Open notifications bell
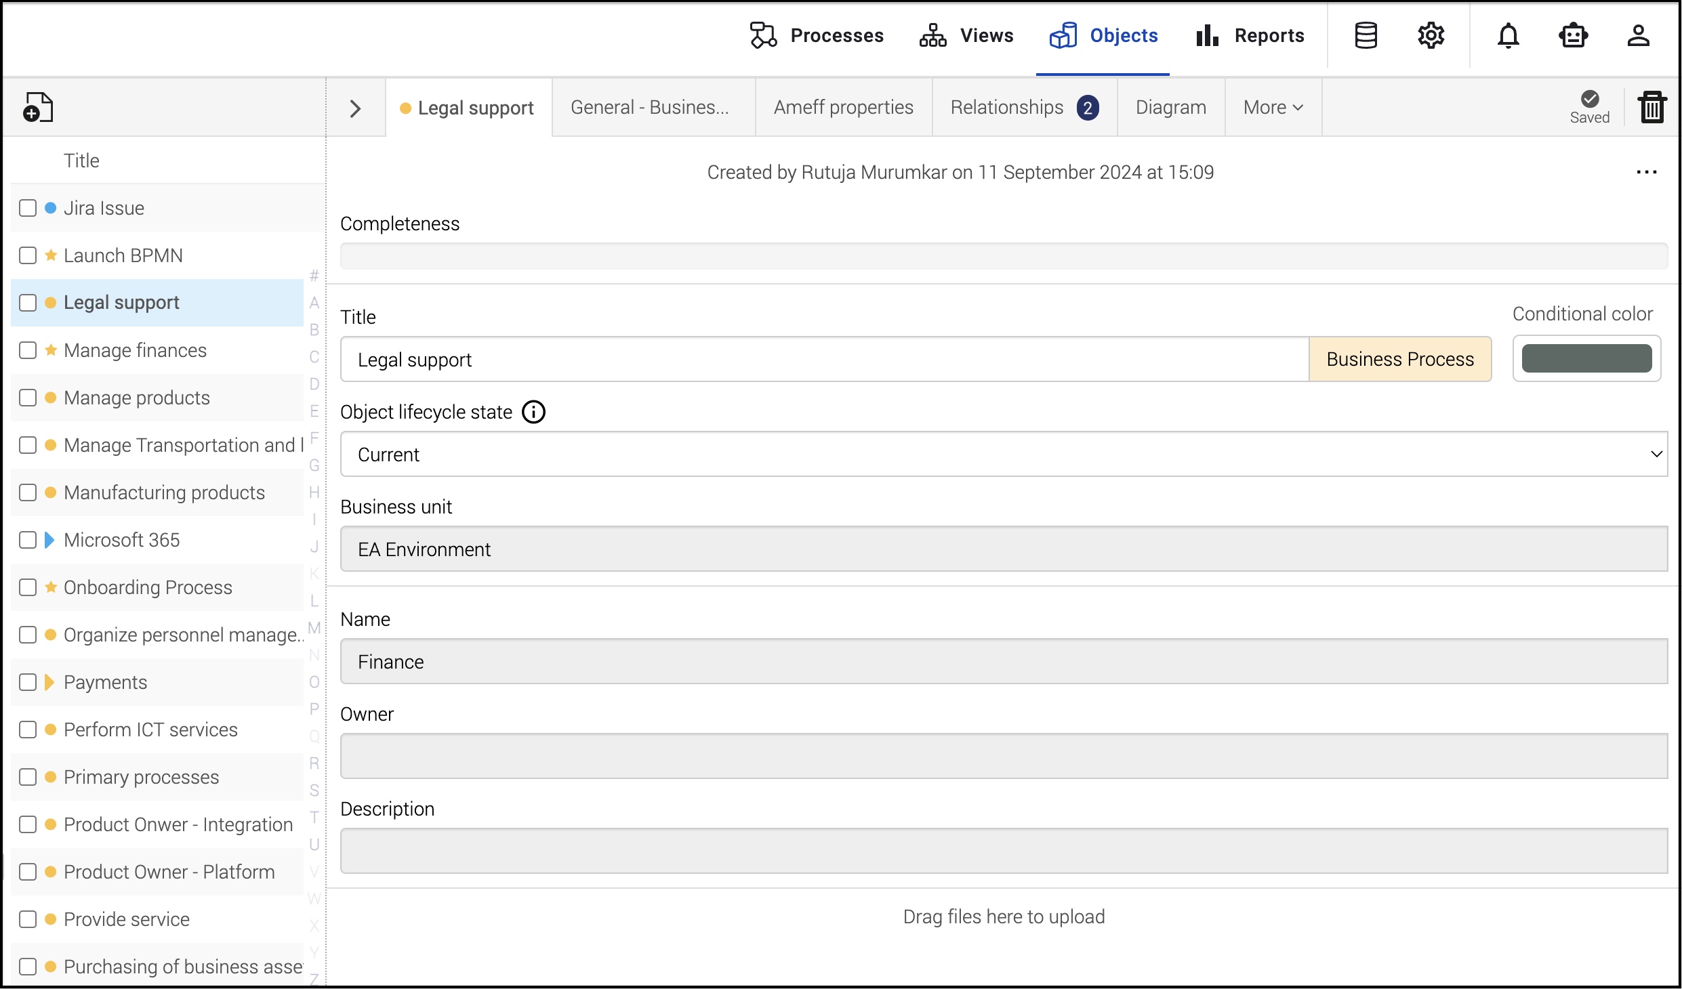 [1508, 35]
